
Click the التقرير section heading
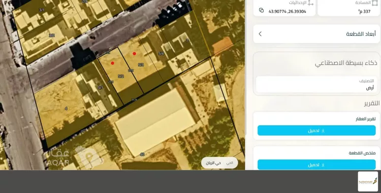[x=372, y=103]
